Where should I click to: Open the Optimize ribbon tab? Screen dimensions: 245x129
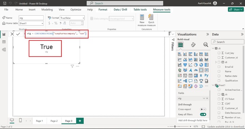click(x=76, y=10)
